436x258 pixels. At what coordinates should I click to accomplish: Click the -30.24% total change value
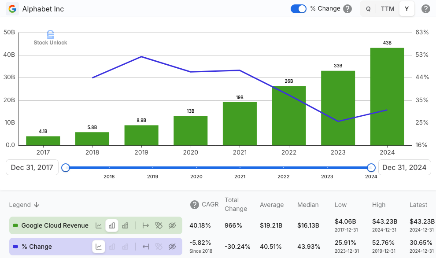point(237,247)
